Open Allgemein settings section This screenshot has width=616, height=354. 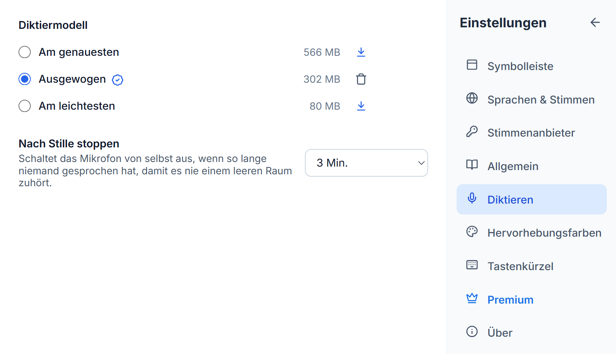coord(532,166)
